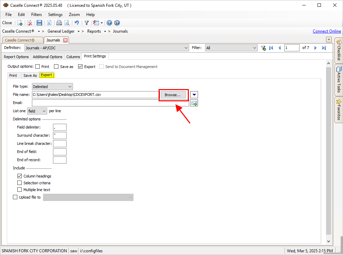
Task: Click inside the Email input field
Action: click(110, 103)
